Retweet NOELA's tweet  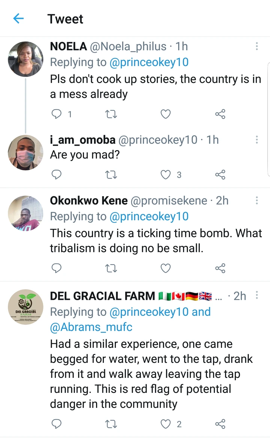[x=111, y=114]
